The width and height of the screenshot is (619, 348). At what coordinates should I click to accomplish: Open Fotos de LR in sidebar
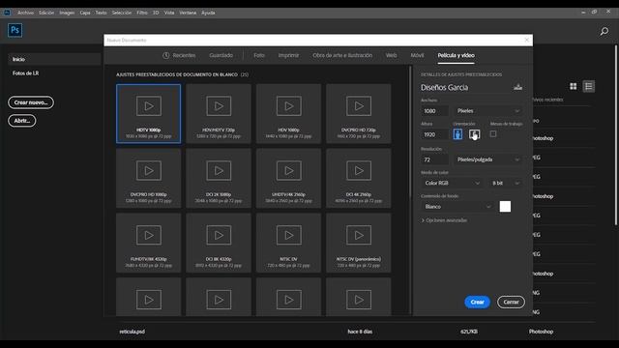26,73
